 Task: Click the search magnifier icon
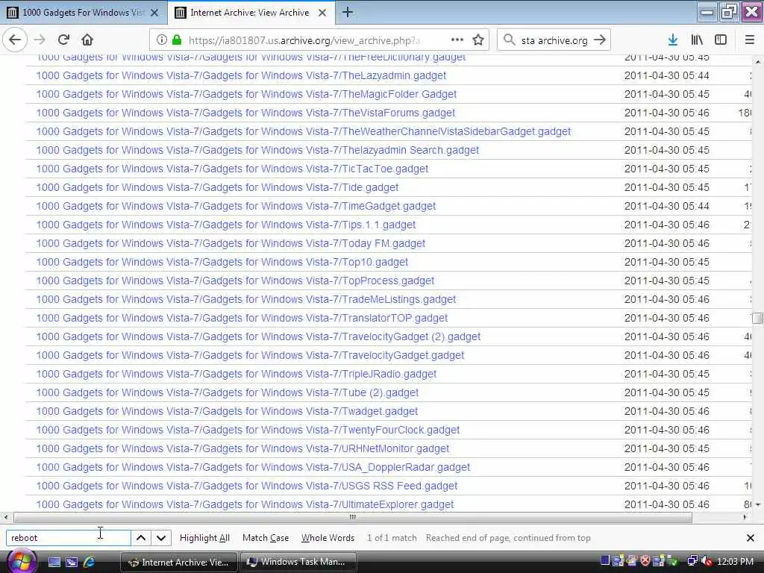tap(509, 40)
